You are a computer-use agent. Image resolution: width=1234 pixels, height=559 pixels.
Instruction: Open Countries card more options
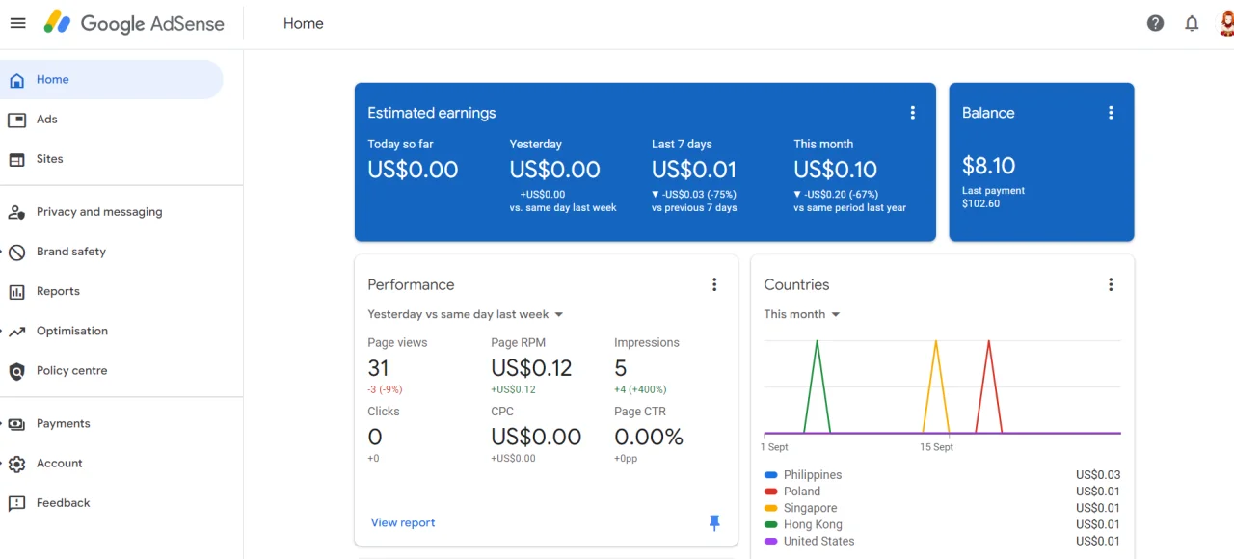point(1111,284)
